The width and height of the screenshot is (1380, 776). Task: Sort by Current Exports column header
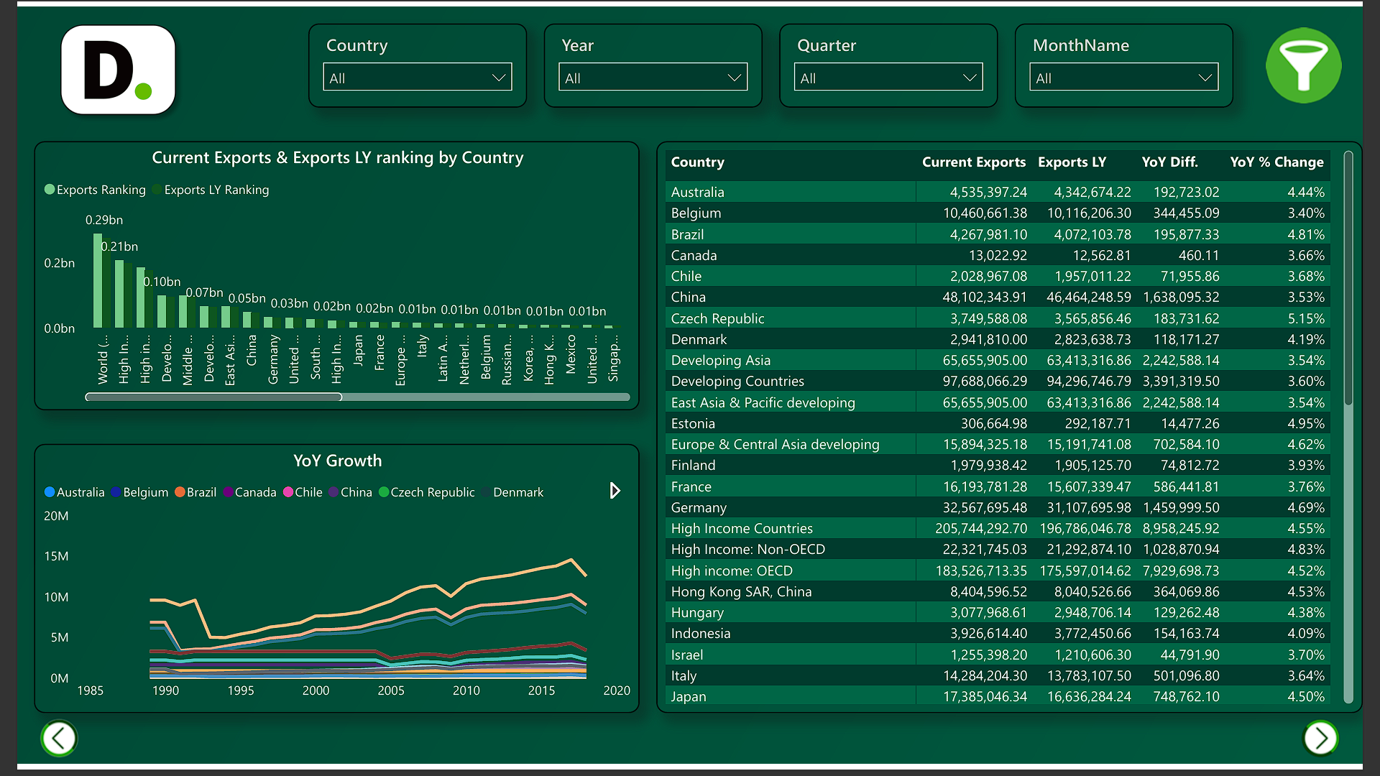click(973, 162)
